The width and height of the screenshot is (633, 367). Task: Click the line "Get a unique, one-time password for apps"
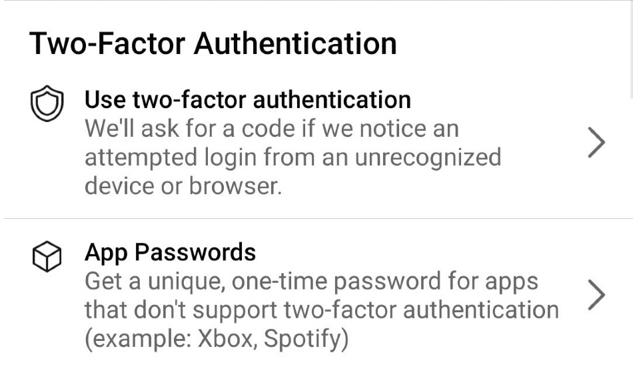pyautogui.click(x=311, y=282)
